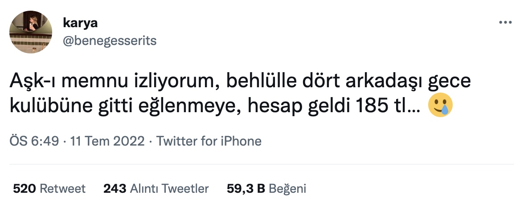Click the number 243 quote count
524x211 pixels.
115,189
